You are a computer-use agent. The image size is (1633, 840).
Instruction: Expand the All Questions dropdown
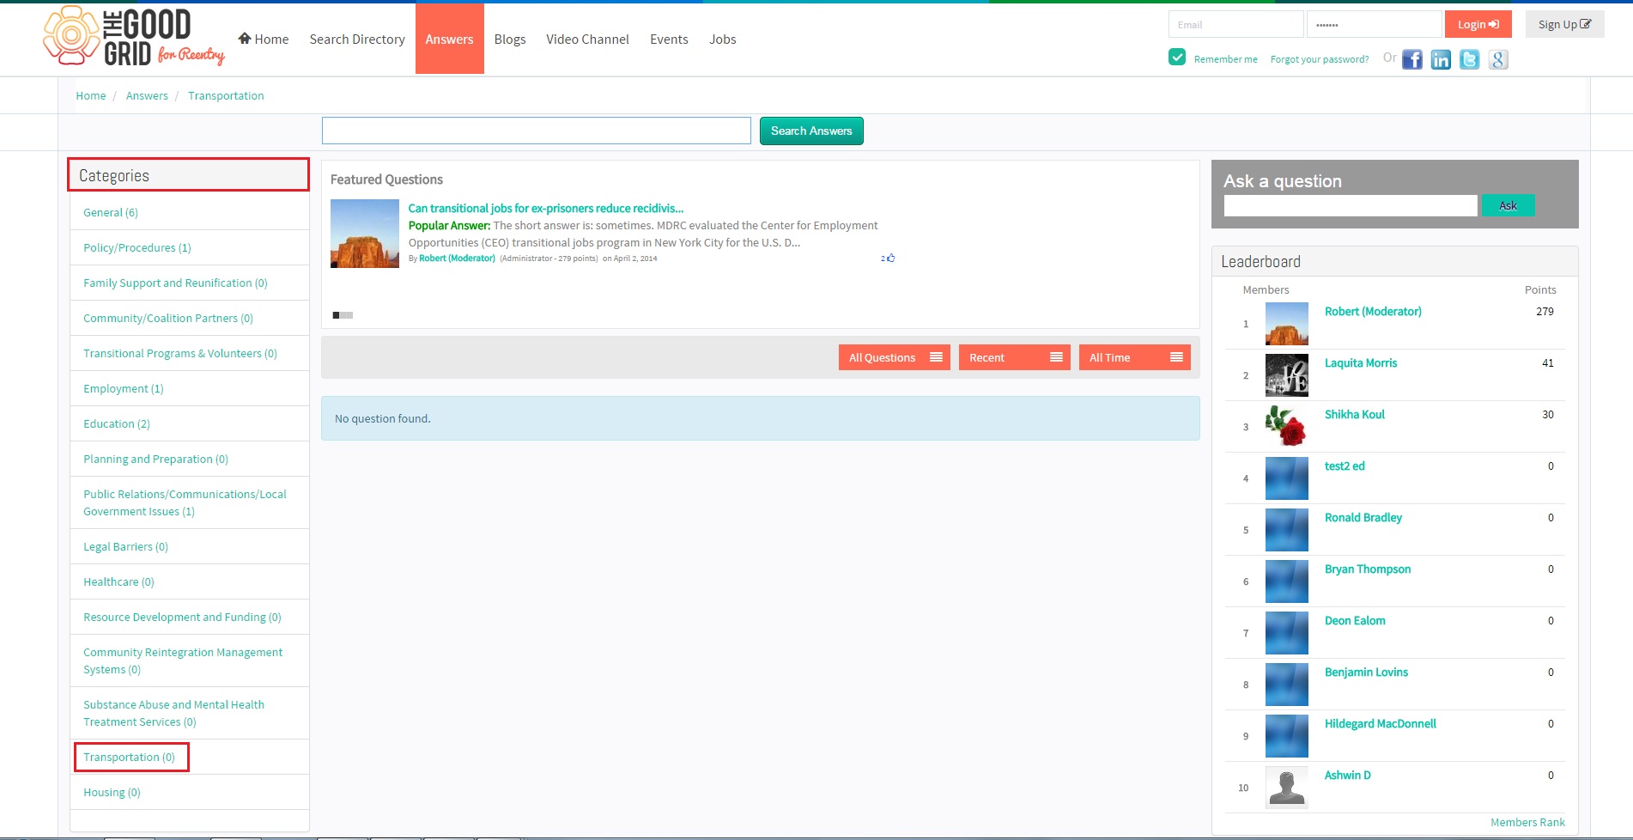894,357
